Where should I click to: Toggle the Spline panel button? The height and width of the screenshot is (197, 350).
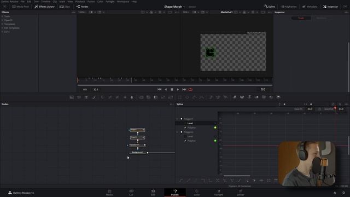pos(270,7)
